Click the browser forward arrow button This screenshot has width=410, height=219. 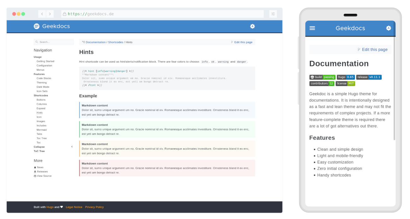tap(50, 14)
